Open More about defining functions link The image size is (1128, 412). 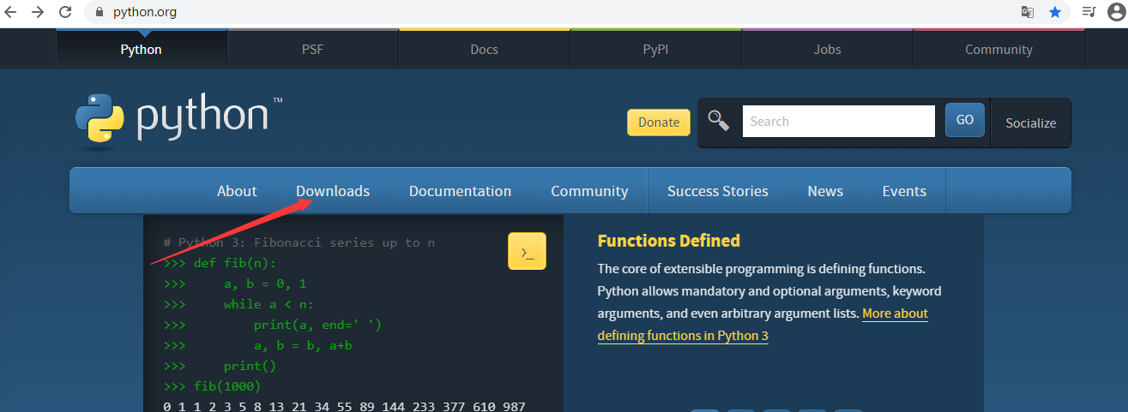[x=763, y=325]
